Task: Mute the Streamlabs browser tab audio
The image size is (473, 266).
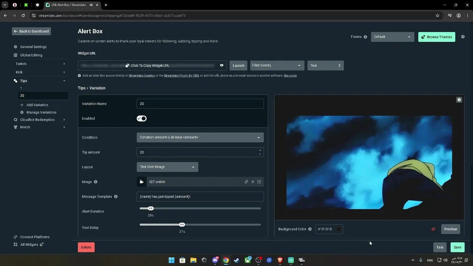Action: [91, 5]
